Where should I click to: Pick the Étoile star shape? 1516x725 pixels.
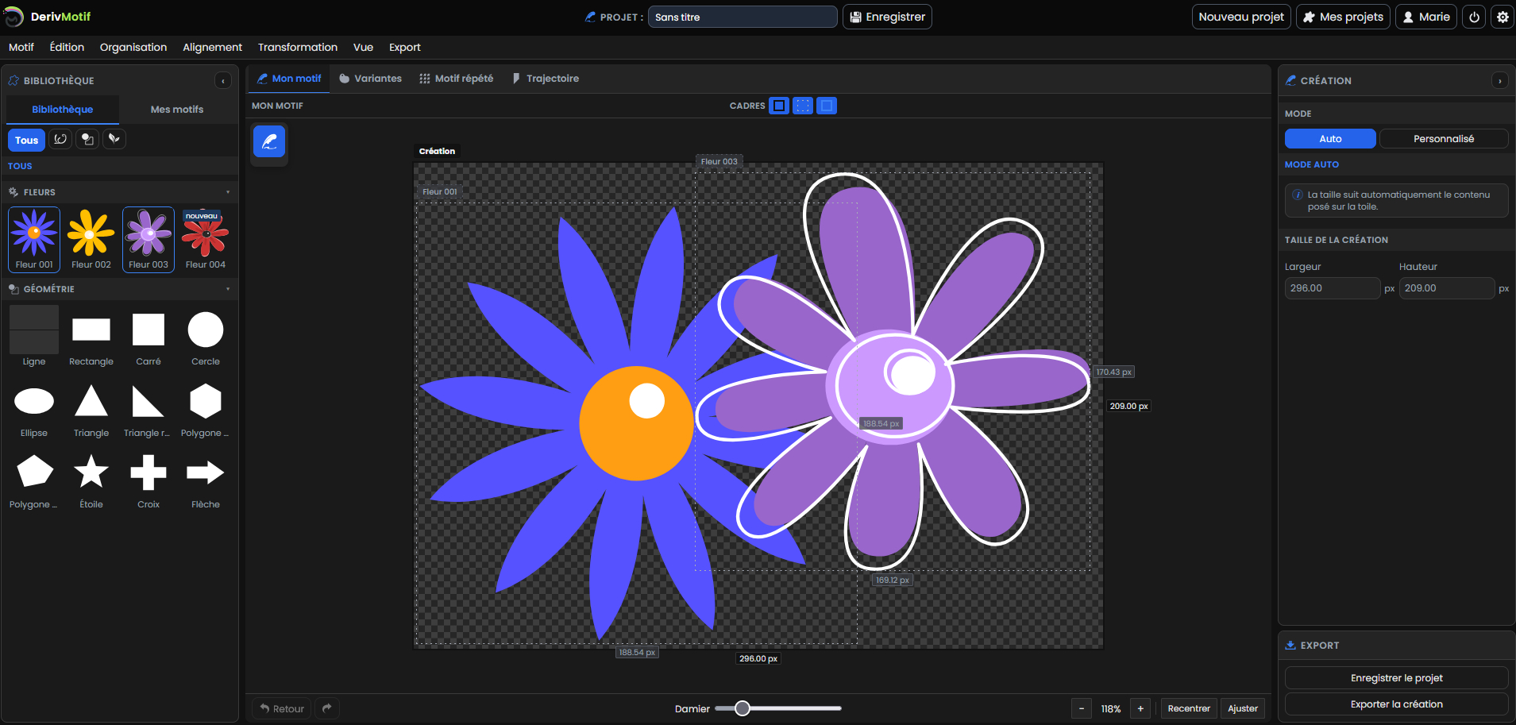(91, 480)
